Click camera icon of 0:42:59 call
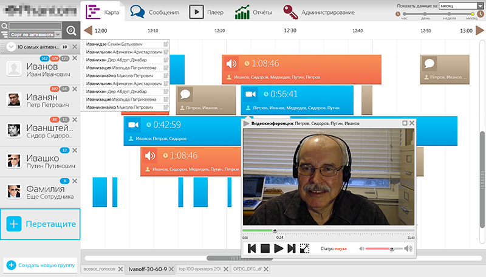The height and width of the screenshot is (277, 486). tap(133, 125)
